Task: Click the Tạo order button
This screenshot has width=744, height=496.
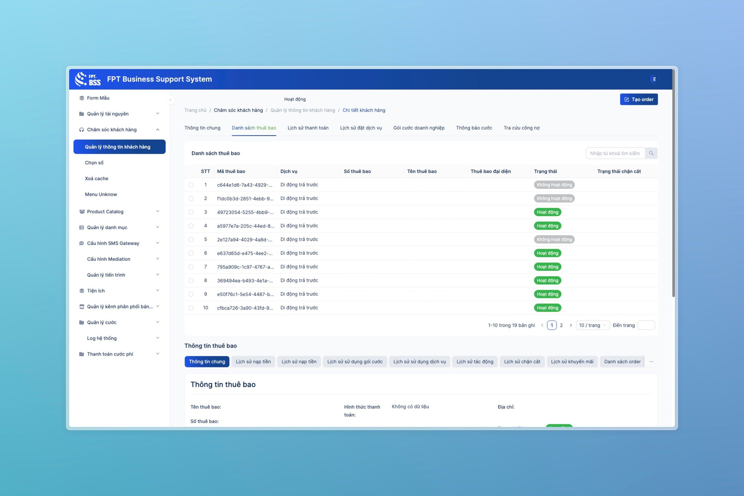Action: pos(639,99)
